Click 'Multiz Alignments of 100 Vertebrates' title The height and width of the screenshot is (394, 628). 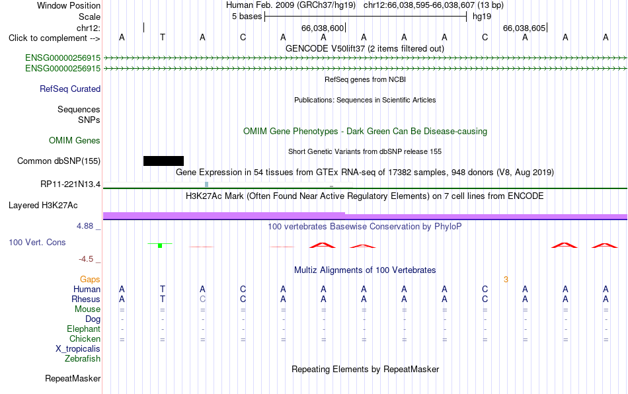(x=365, y=270)
